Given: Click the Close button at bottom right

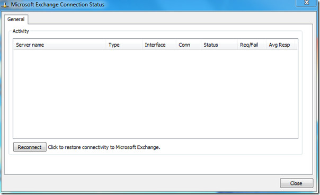Looking at the screenshot, I should point(296,183).
